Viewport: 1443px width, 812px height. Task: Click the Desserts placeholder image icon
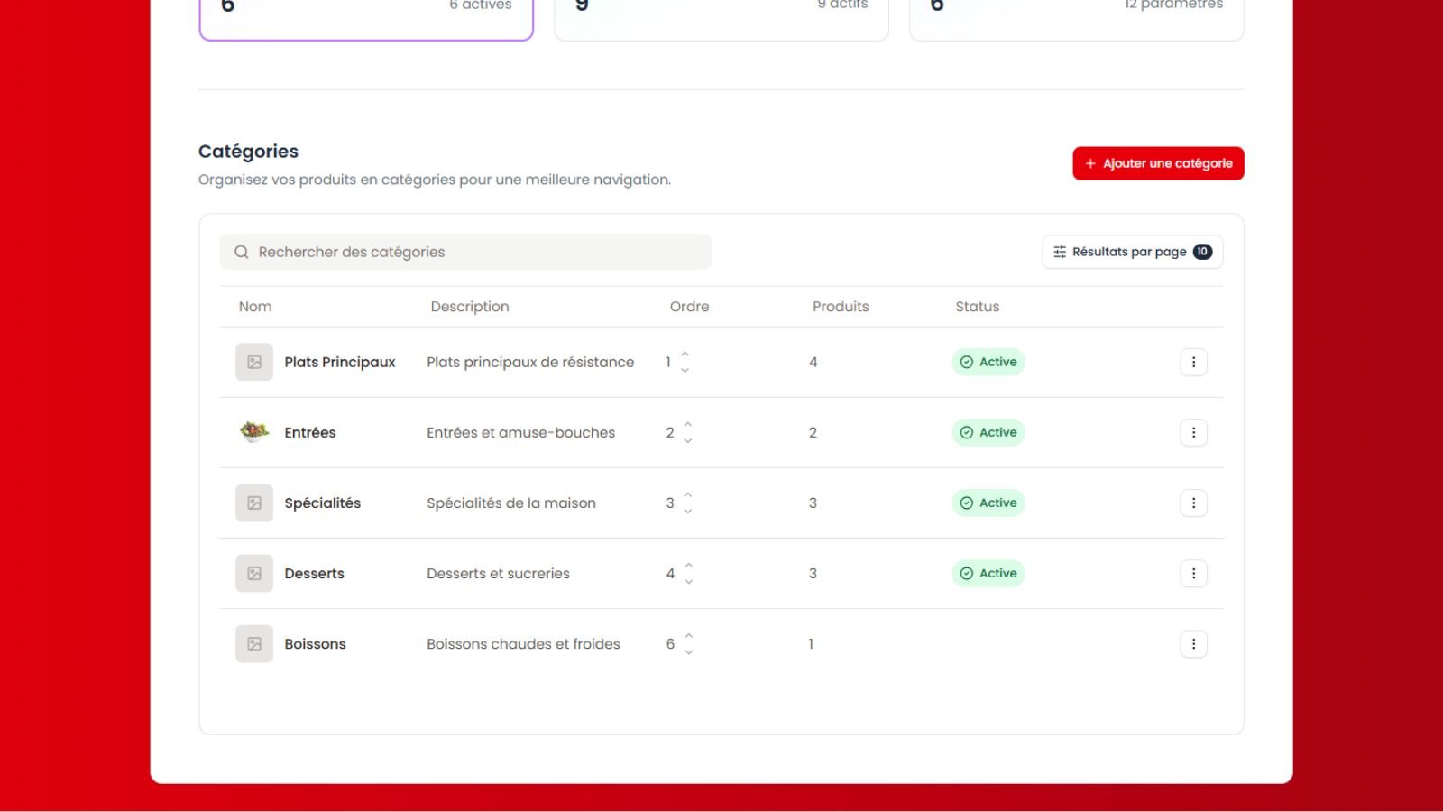[x=254, y=573]
